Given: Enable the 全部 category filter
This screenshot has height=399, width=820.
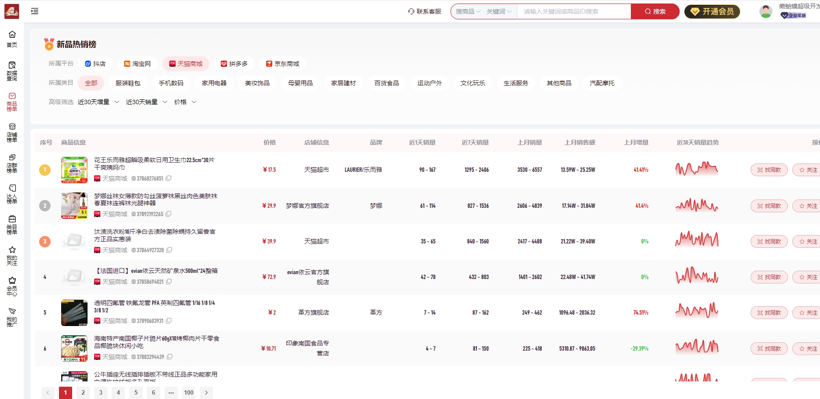Looking at the screenshot, I should 91,83.
